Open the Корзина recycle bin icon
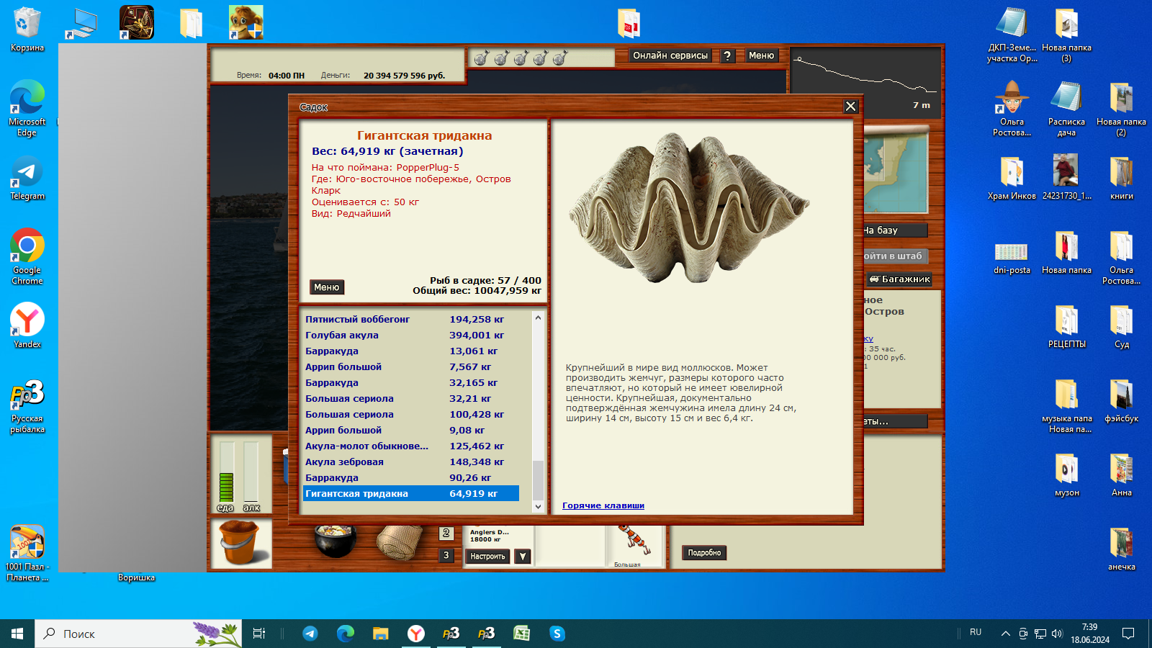 (x=27, y=30)
